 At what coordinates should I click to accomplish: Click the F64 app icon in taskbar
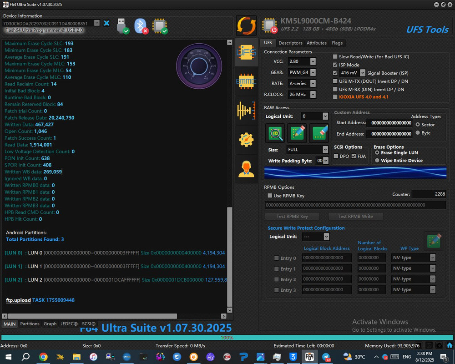click(x=309, y=357)
